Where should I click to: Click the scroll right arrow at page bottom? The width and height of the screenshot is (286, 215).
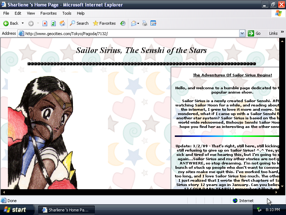pyautogui.click(x=276, y=192)
